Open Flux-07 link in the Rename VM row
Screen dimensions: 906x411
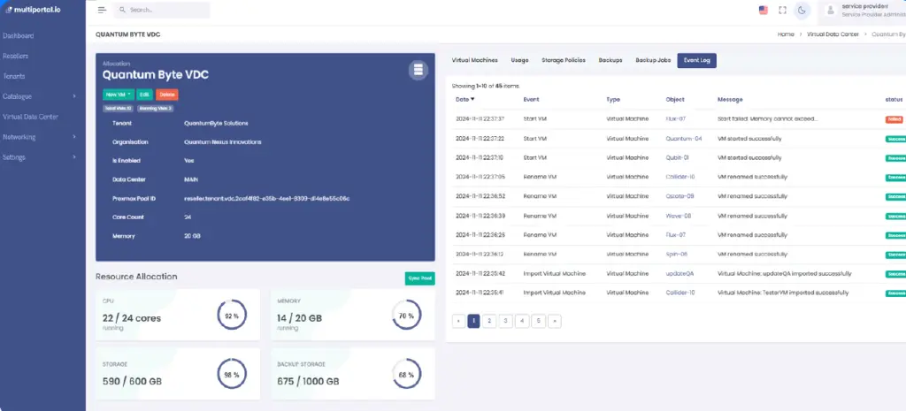click(675, 235)
